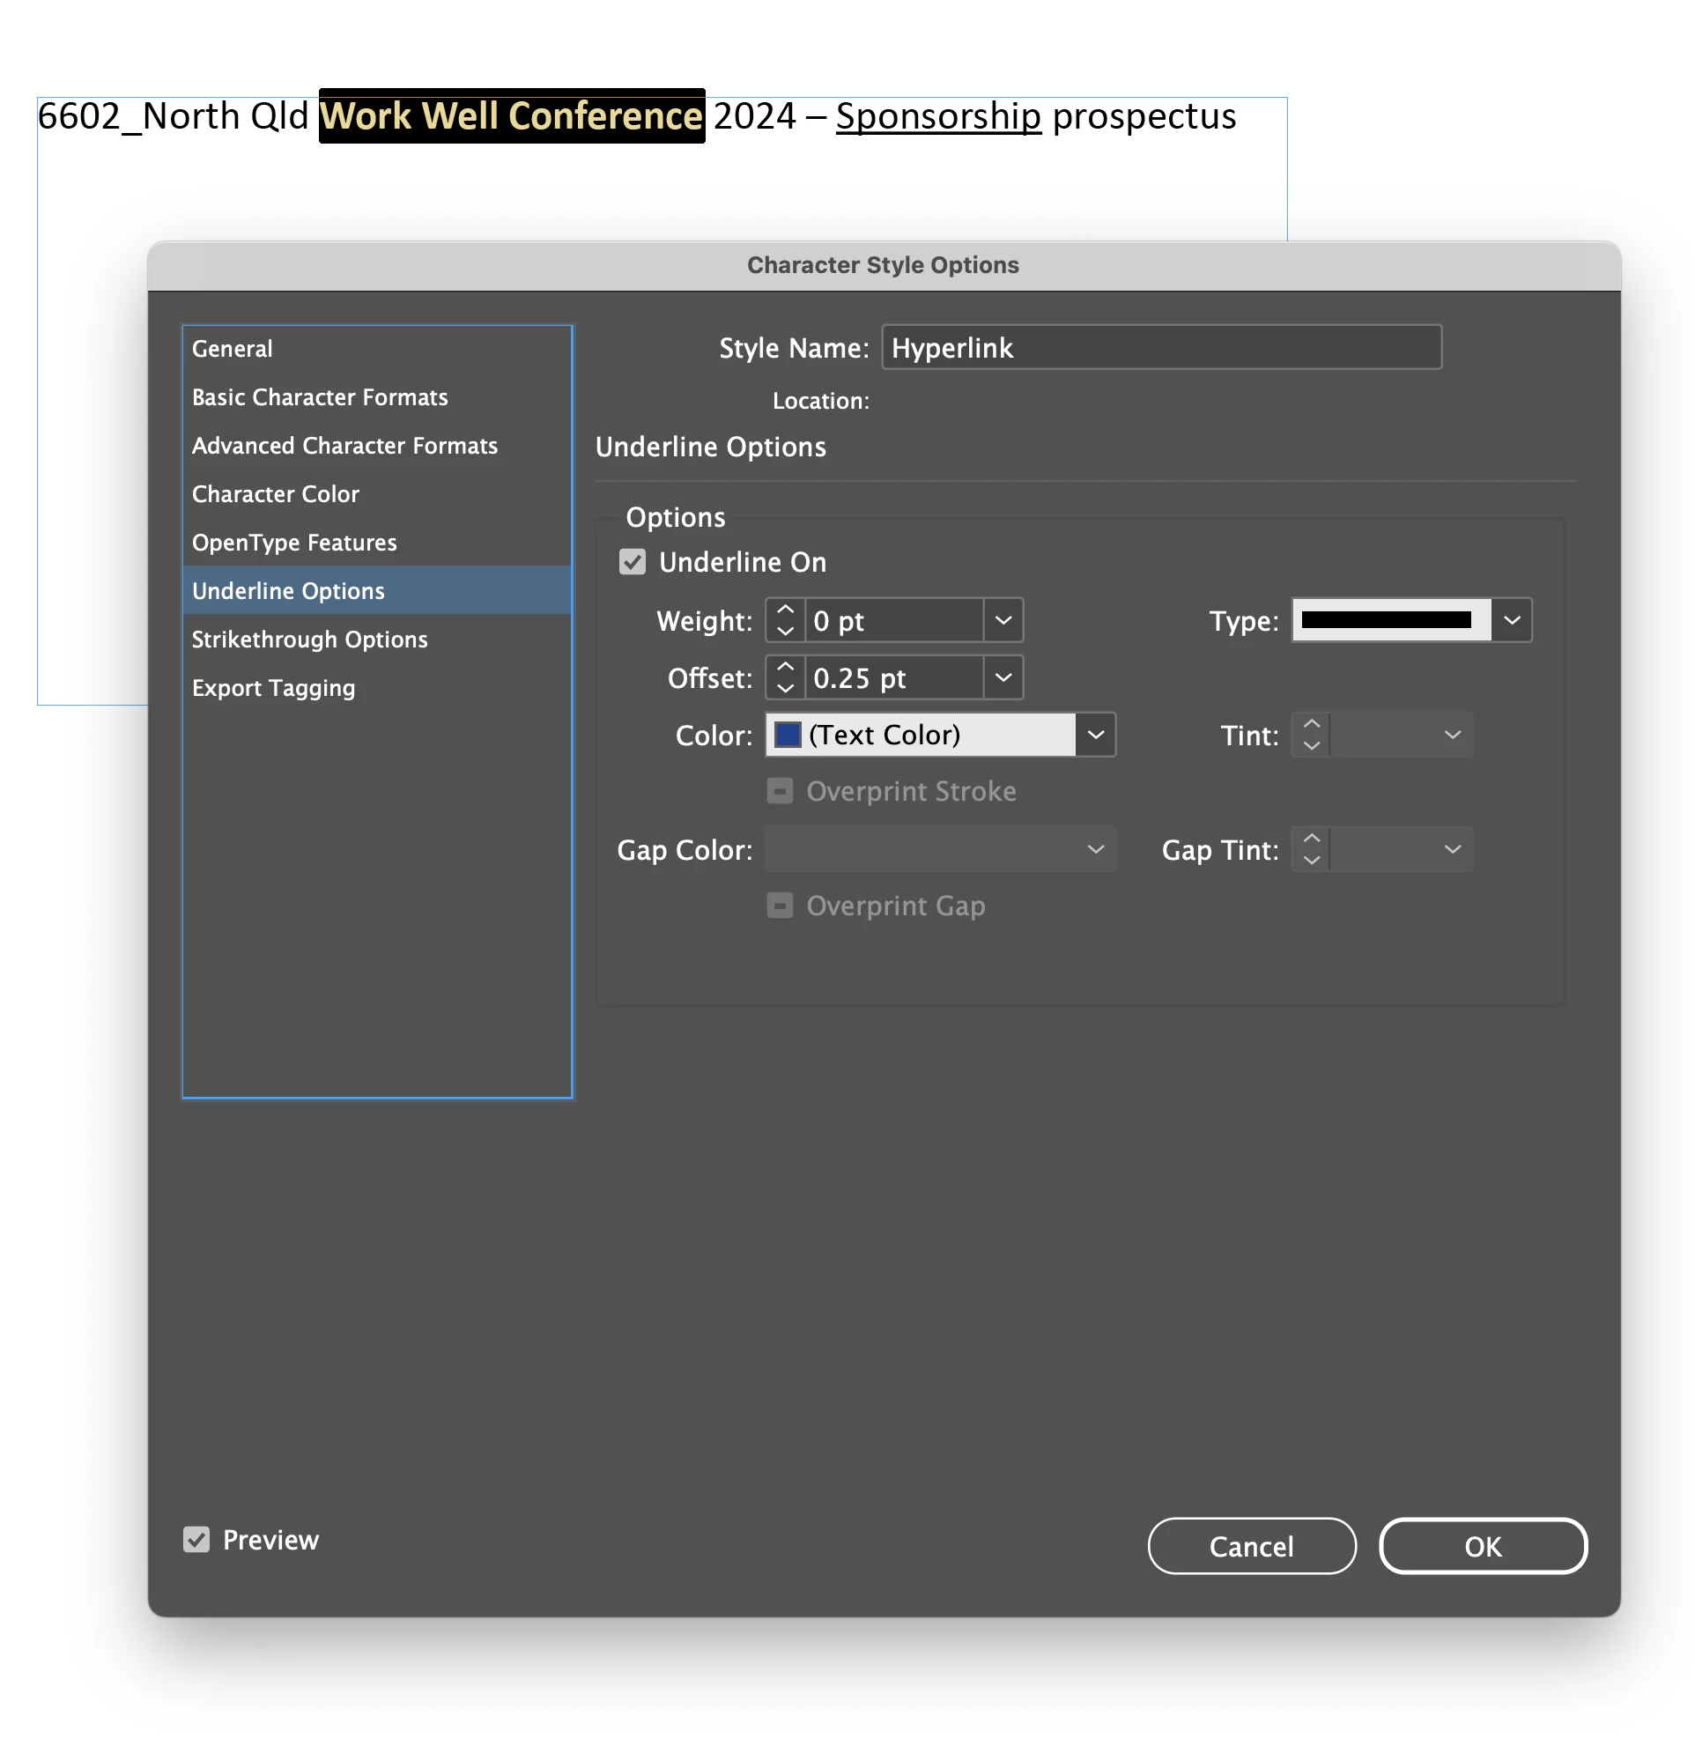Click the underlined Sponsorship word in document

(938, 116)
